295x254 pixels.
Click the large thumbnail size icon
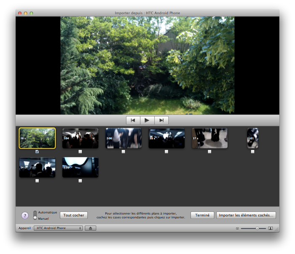coord(270,228)
